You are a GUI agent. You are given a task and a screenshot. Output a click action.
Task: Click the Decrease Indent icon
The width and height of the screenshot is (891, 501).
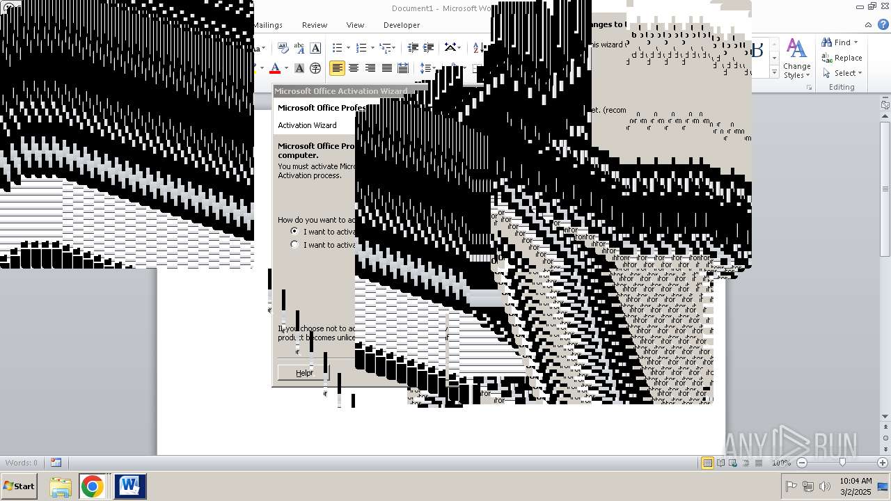point(413,48)
